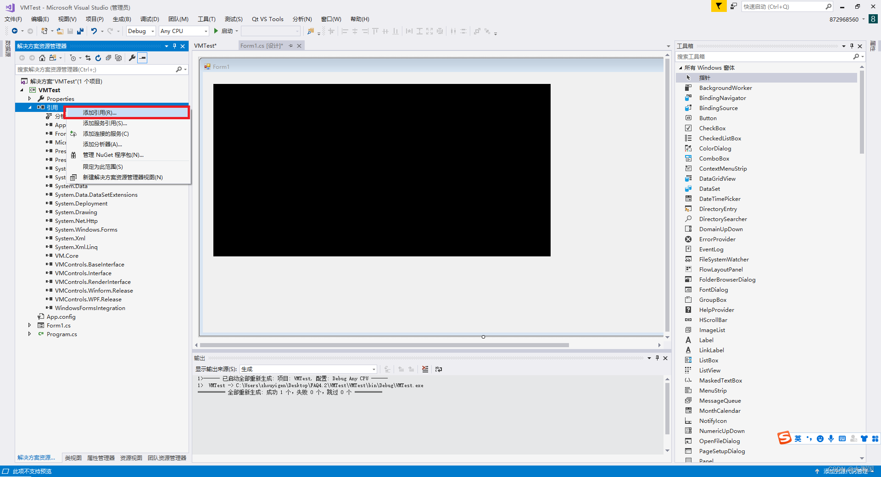Toggle Sync with Active Document in Solution Explorer
Image resolution: width=881 pixels, height=477 pixels.
(88, 58)
